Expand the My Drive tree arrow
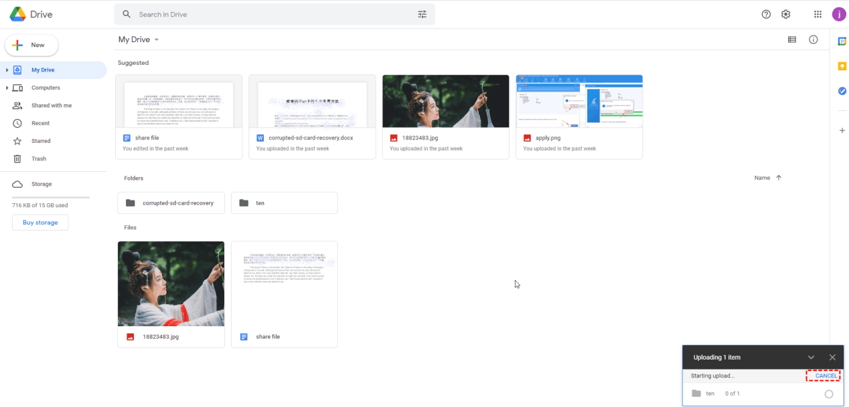This screenshot has height=407, width=849. 7,70
